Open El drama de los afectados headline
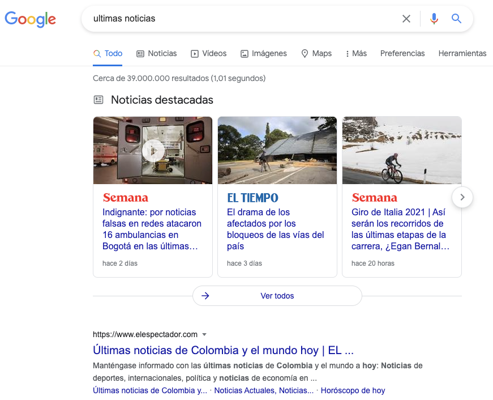The width and height of the screenshot is (493, 400). (276, 229)
